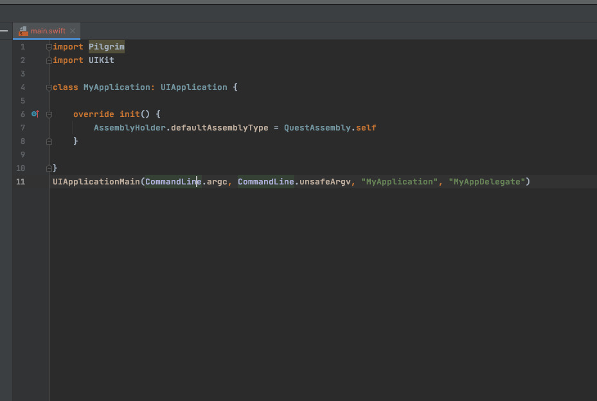This screenshot has height=401, width=597.
Task: Click the gutter marker beside line 10
Action: pos(49,168)
